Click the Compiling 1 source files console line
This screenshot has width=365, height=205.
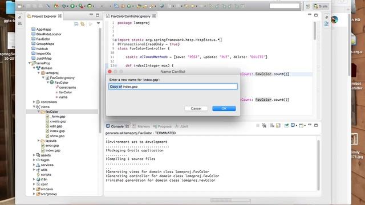tap(131, 159)
